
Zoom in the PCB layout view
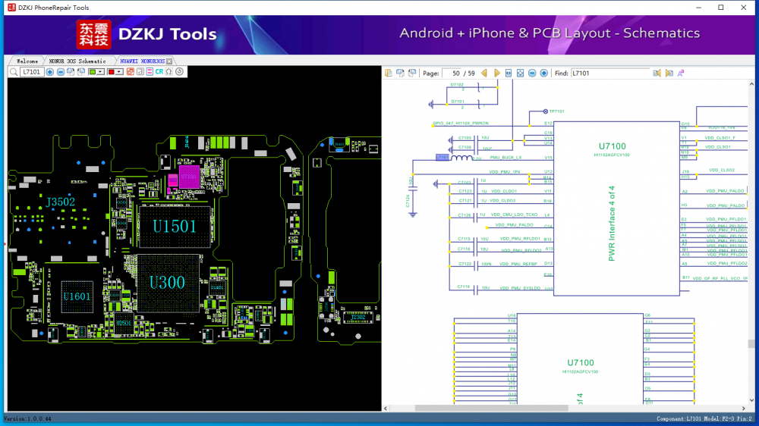coord(50,72)
